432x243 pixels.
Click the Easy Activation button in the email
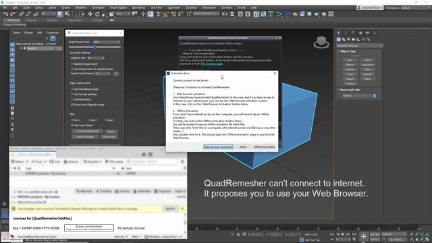(89, 227)
